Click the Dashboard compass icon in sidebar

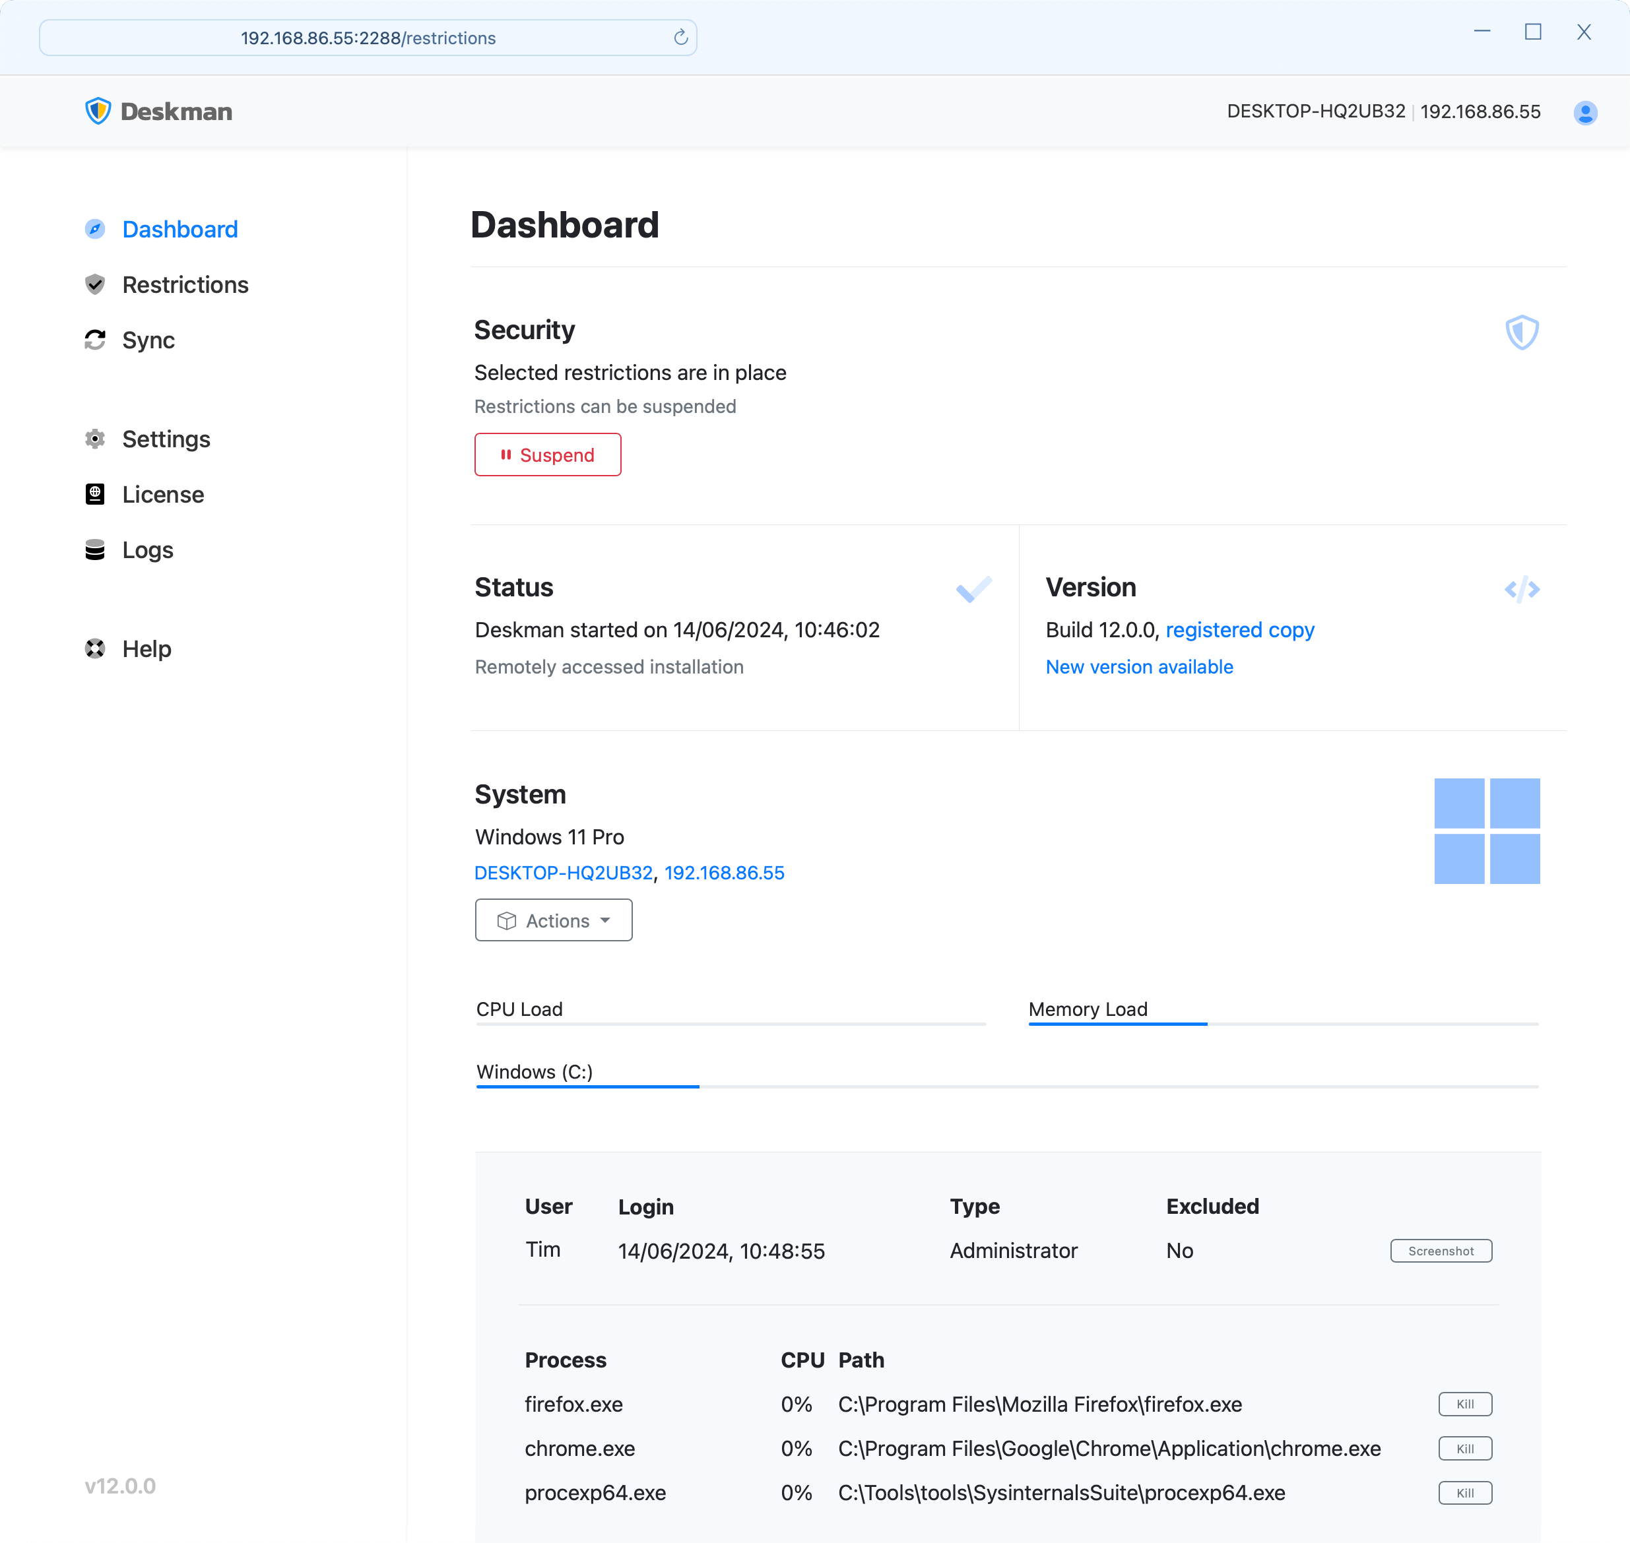[96, 229]
